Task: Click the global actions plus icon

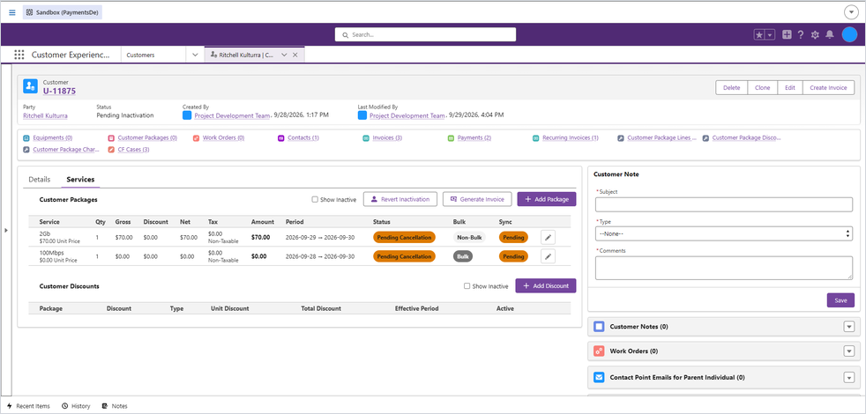Action: pyautogui.click(x=787, y=34)
